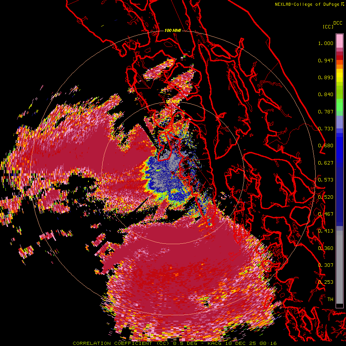This screenshot has width=346, height=346.
Task: Select the 0.840 legend value
Action: 326,95
